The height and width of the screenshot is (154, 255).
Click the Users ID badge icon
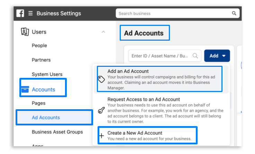point(25,32)
